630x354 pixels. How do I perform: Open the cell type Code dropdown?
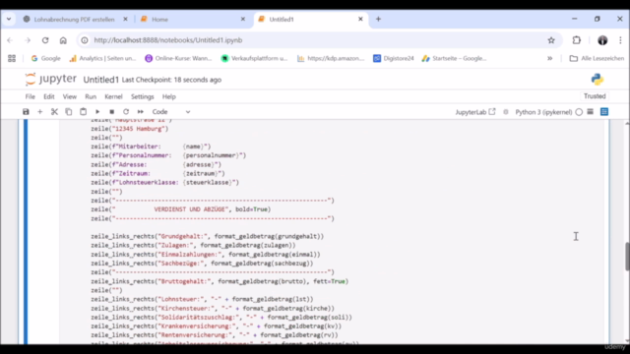[170, 112]
